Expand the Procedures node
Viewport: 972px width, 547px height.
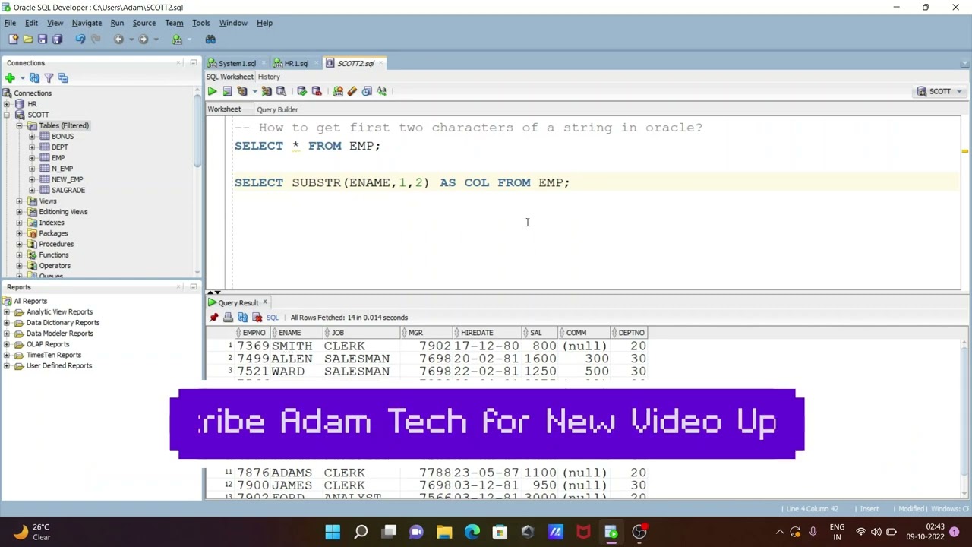point(19,245)
